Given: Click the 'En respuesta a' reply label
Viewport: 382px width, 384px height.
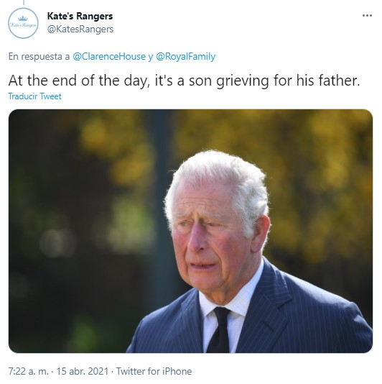Looking at the screenshot, I should [39, 57].
